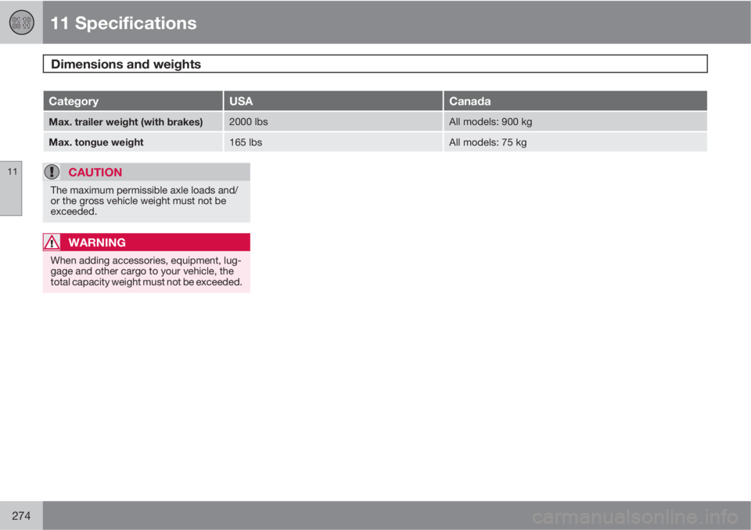Click the 2000 lbs cell

(x=249, y=122)
